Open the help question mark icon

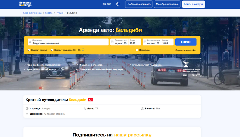pos(118,4)
